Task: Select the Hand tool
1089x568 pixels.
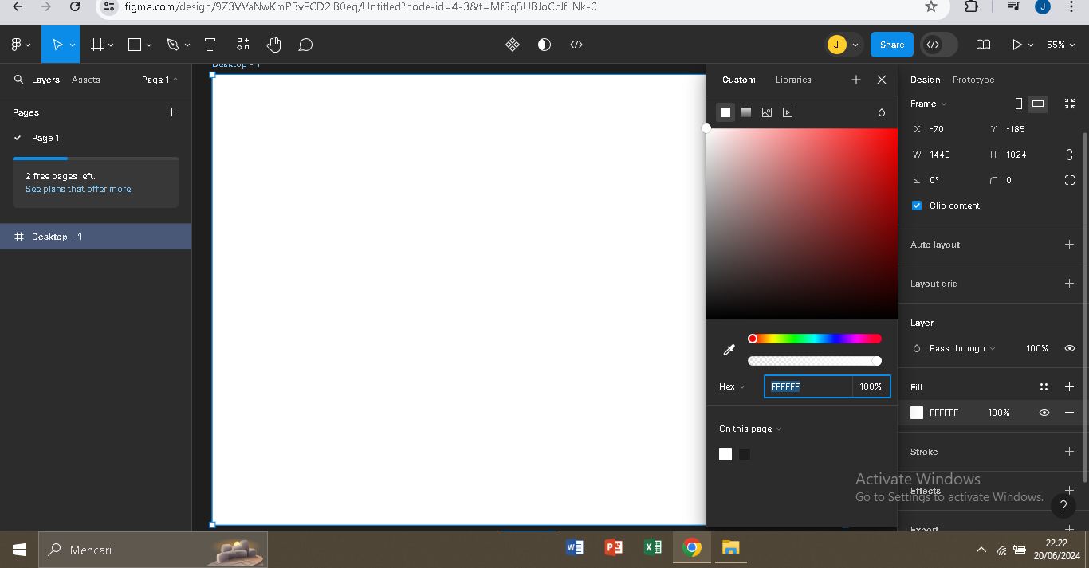Action: (274, 45)
